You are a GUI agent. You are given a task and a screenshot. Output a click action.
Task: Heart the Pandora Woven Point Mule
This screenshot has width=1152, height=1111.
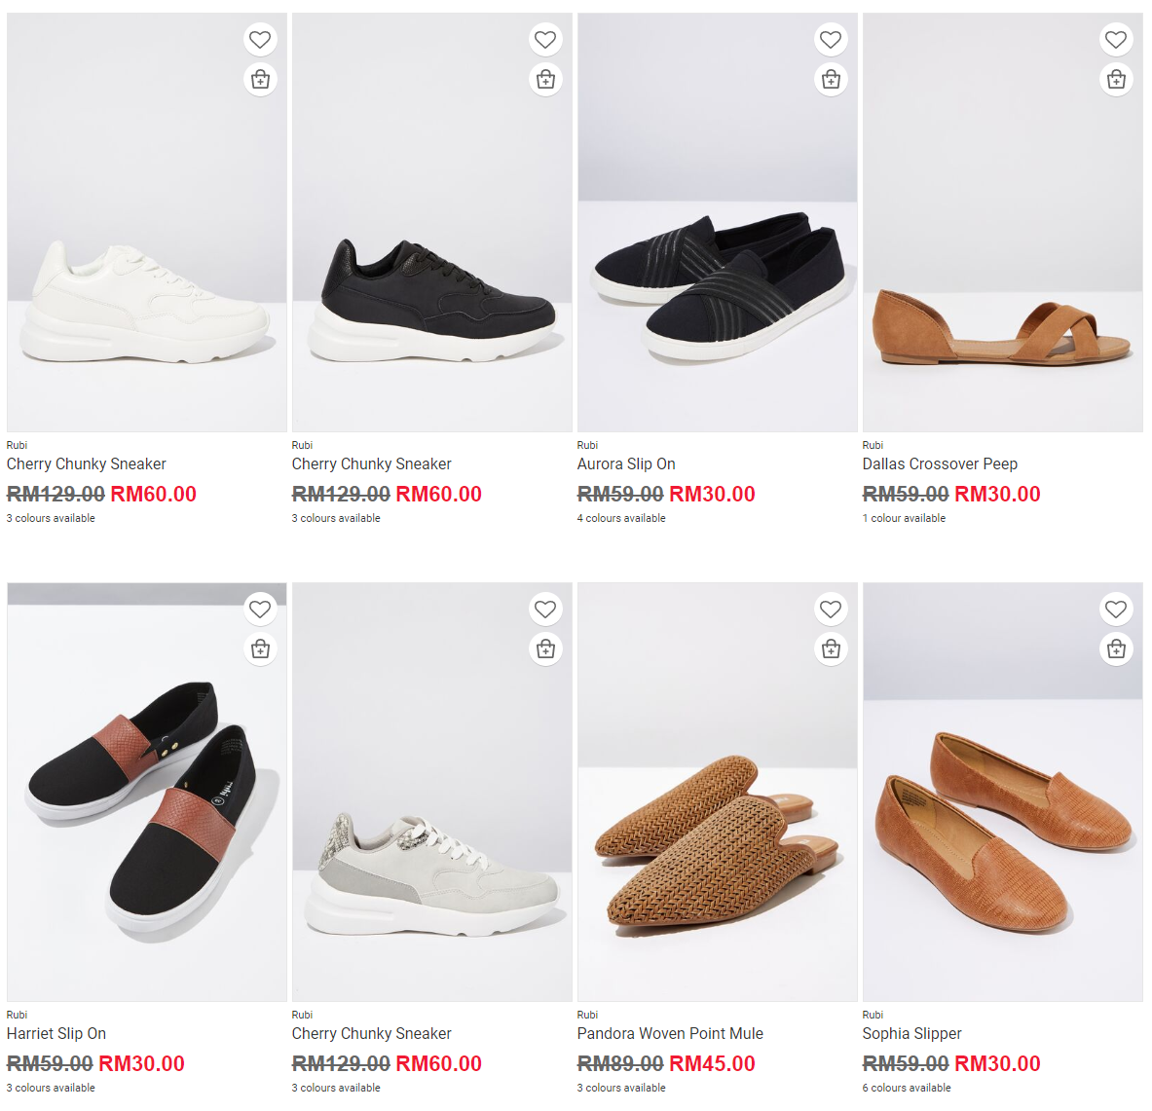(x=831, y=610)
